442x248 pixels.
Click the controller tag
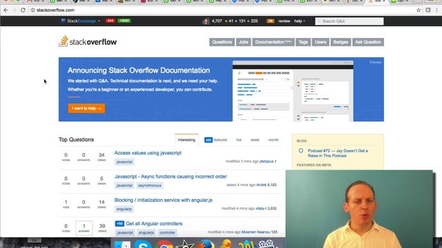(x=167, y=233)
